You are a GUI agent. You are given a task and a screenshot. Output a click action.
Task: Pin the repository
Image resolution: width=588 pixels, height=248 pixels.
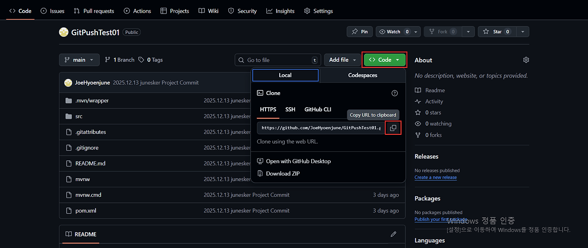[359, 32]
